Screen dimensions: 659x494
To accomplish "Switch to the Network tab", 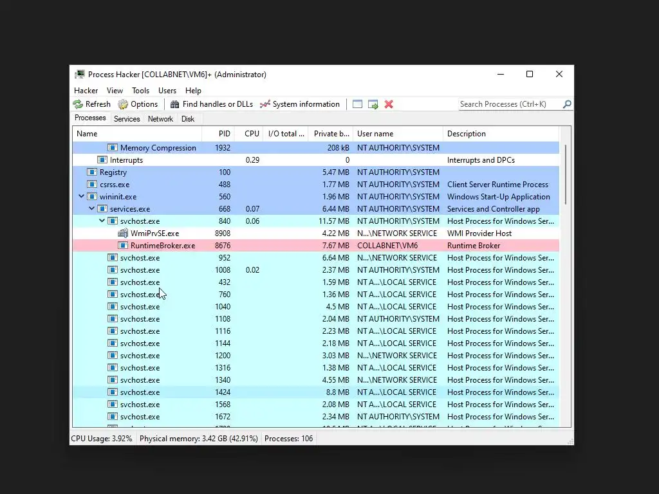I will click(160, 119).
